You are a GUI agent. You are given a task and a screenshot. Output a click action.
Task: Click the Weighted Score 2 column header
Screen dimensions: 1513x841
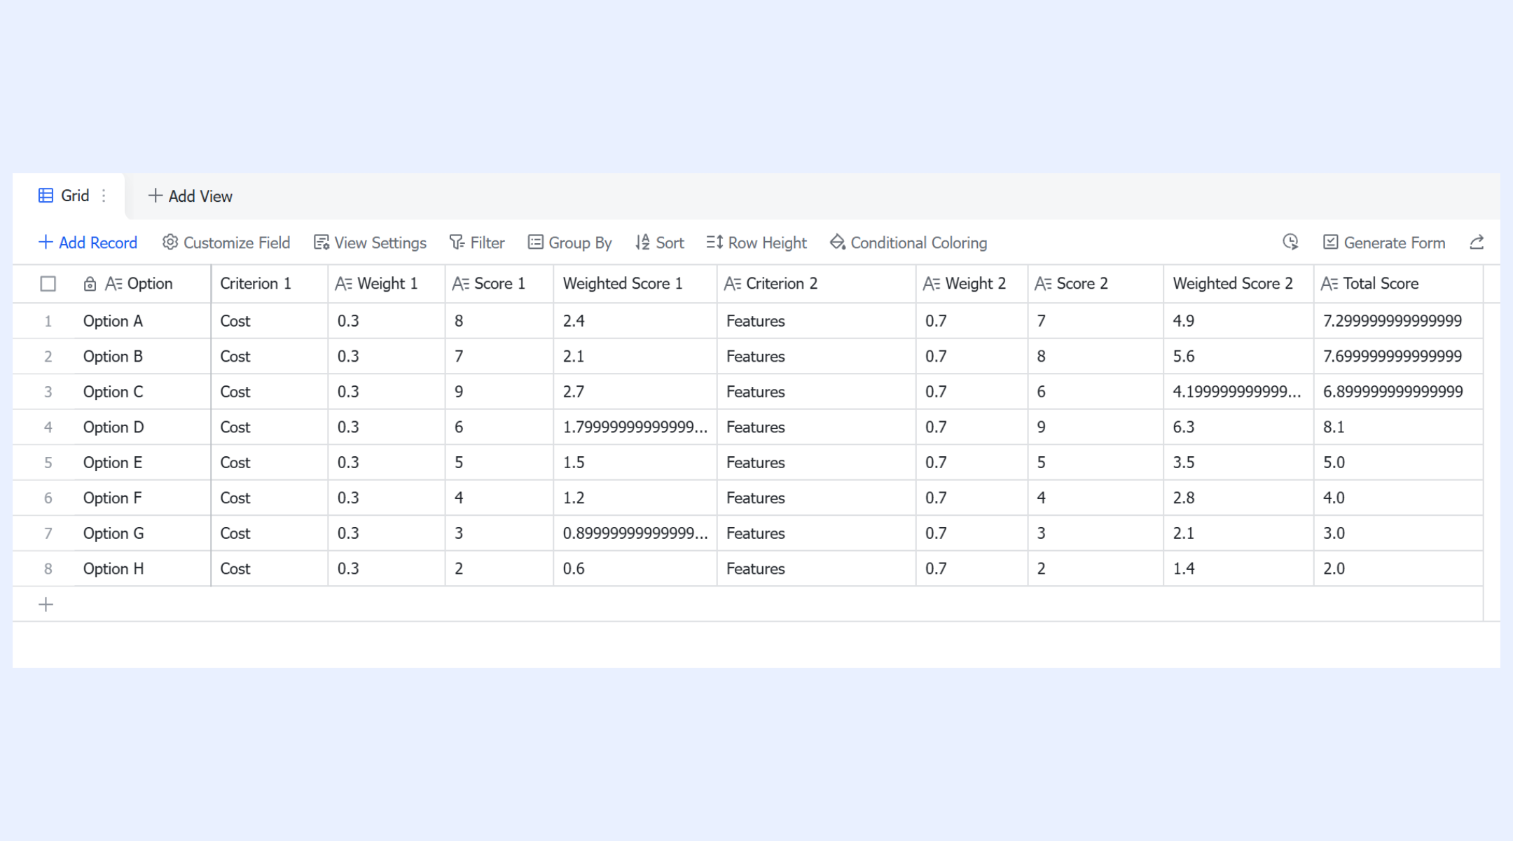point(1238,284)
